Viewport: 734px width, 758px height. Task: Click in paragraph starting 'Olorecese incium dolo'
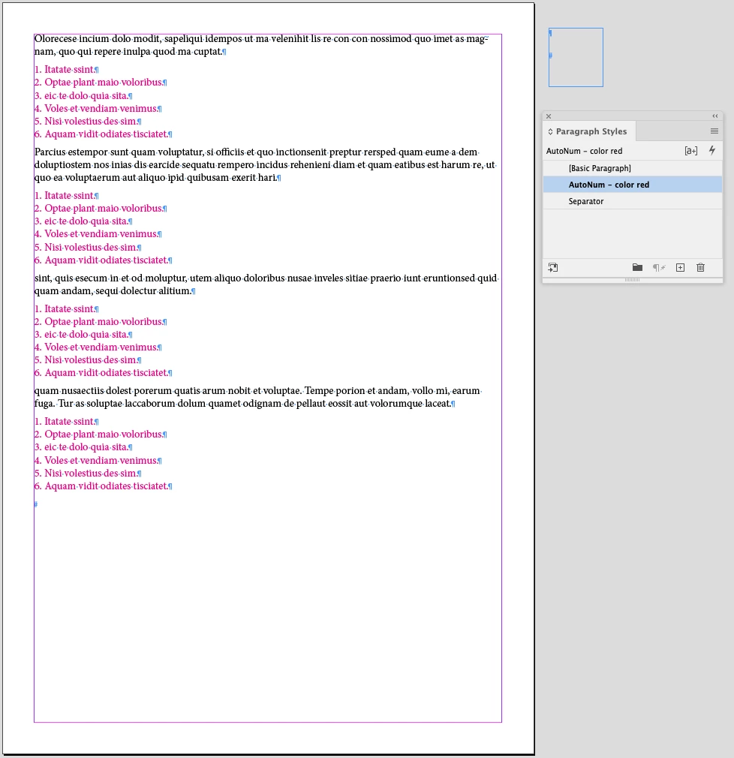coord(261,45)
